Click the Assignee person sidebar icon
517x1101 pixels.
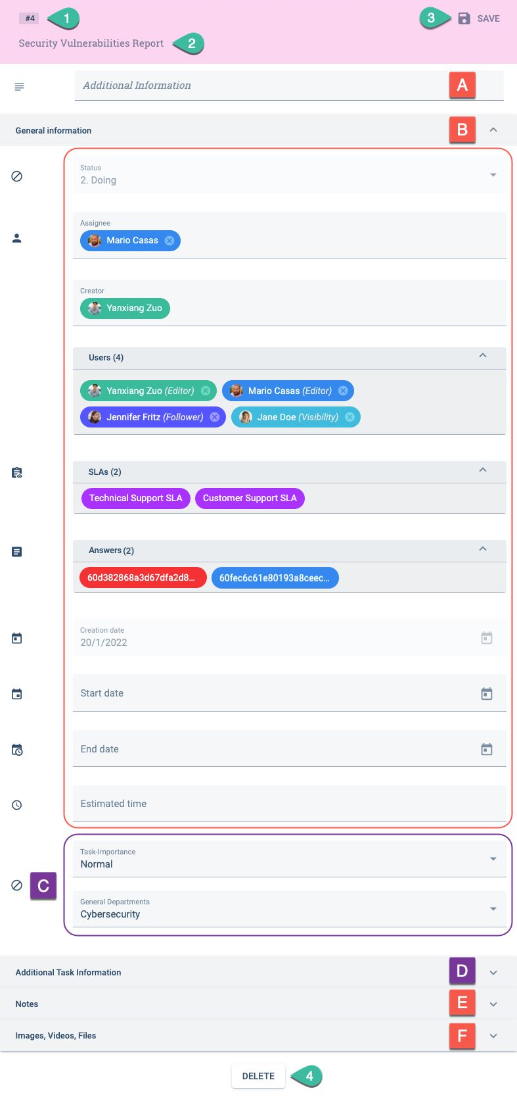click(x=17, y=238)
